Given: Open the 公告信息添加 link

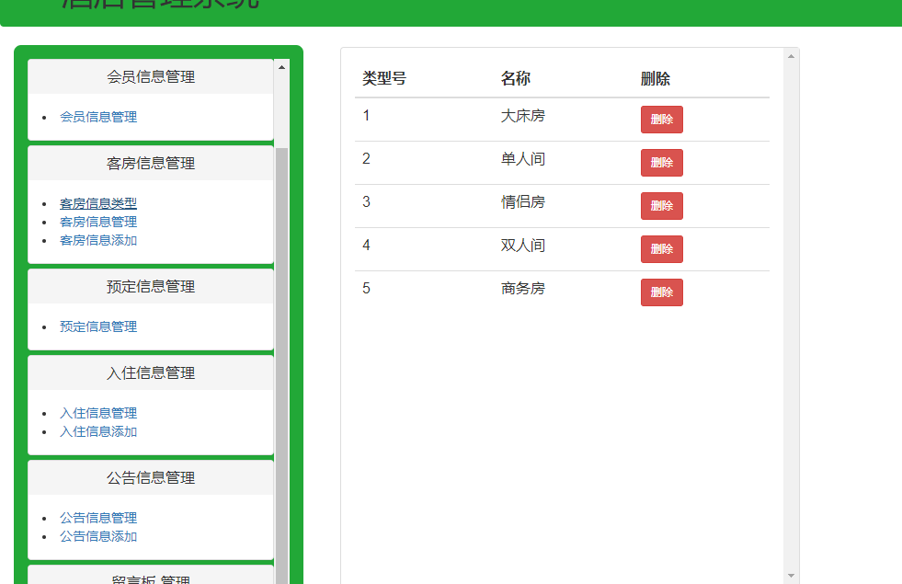Looking at the screenshot, I should tap(98, 536).
